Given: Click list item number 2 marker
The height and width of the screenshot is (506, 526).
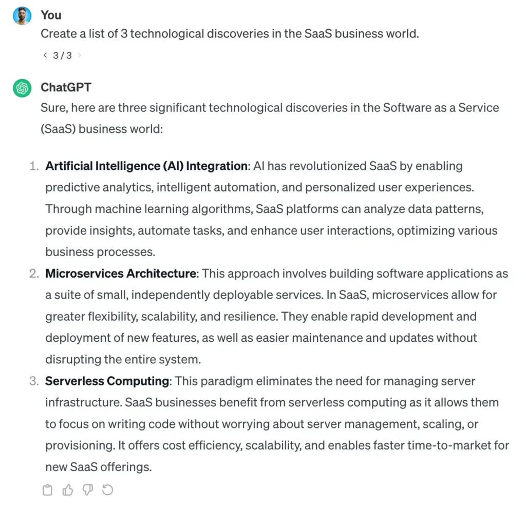Looking at the screenshot, I should [x=34, y=274].
